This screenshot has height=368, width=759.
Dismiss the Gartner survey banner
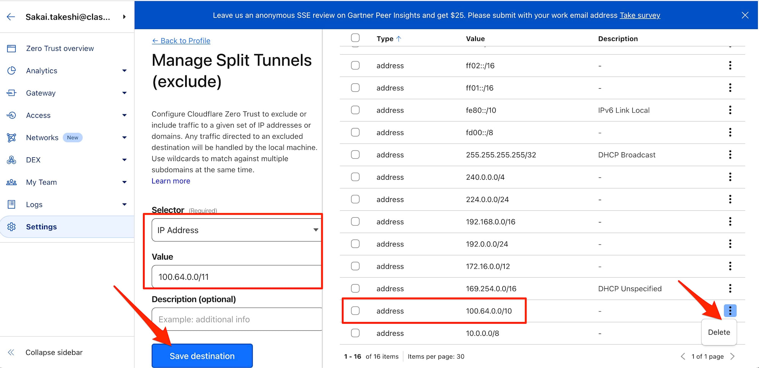click(x=745, y=15)
